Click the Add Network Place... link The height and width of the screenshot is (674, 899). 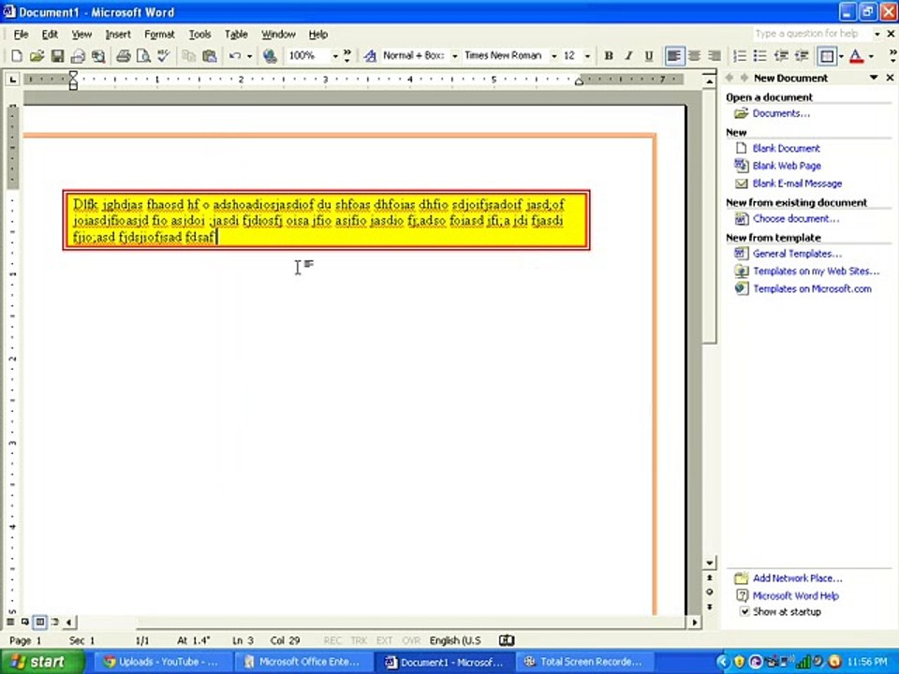click(798, 579)
